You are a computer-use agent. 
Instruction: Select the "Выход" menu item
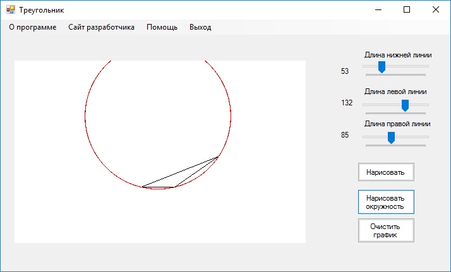coord(200,27)
